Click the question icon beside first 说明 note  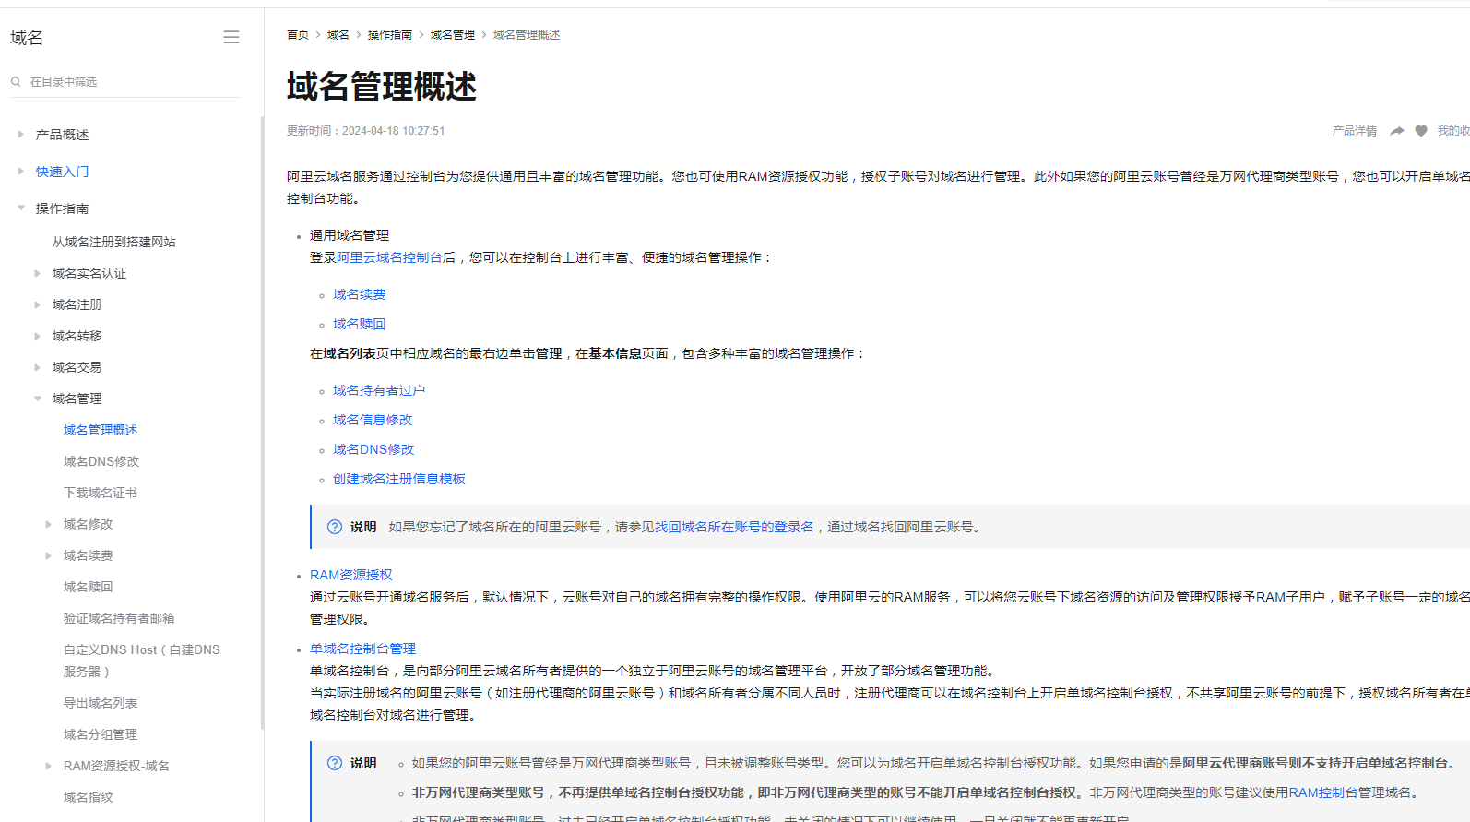(335, 527)
